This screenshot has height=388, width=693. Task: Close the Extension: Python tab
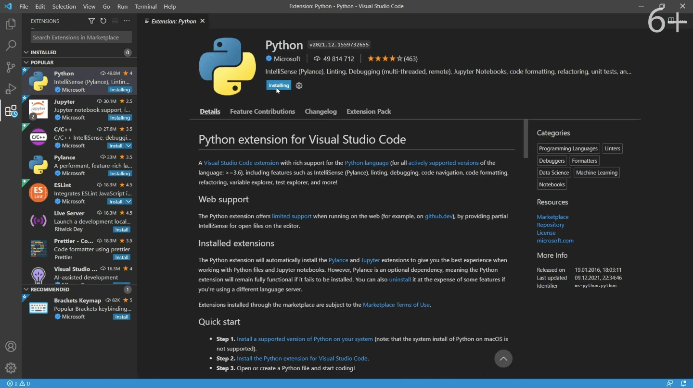(203, 21)
